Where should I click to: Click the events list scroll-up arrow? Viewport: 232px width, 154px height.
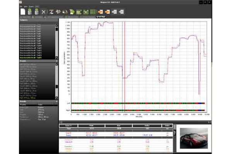click(x=56, y=64)
